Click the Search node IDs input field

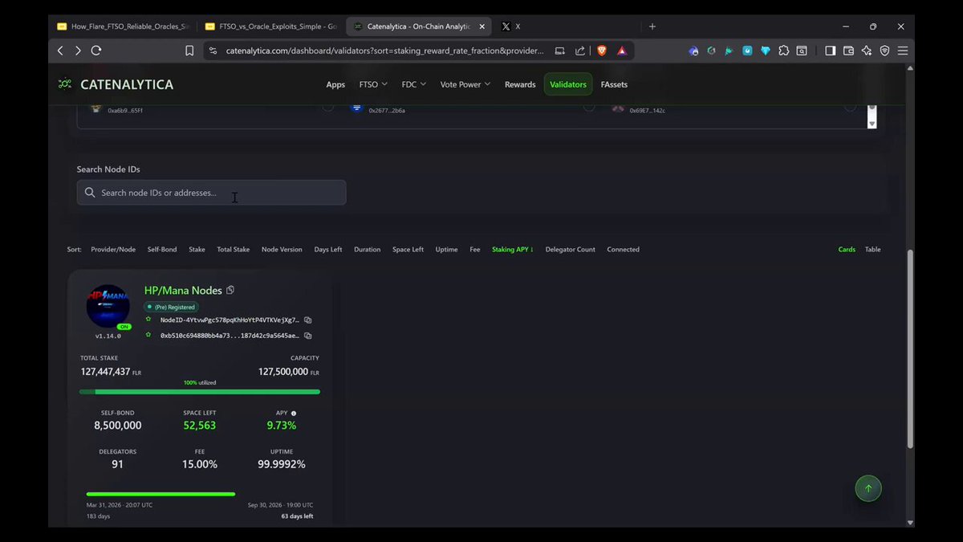coord(211,193)
